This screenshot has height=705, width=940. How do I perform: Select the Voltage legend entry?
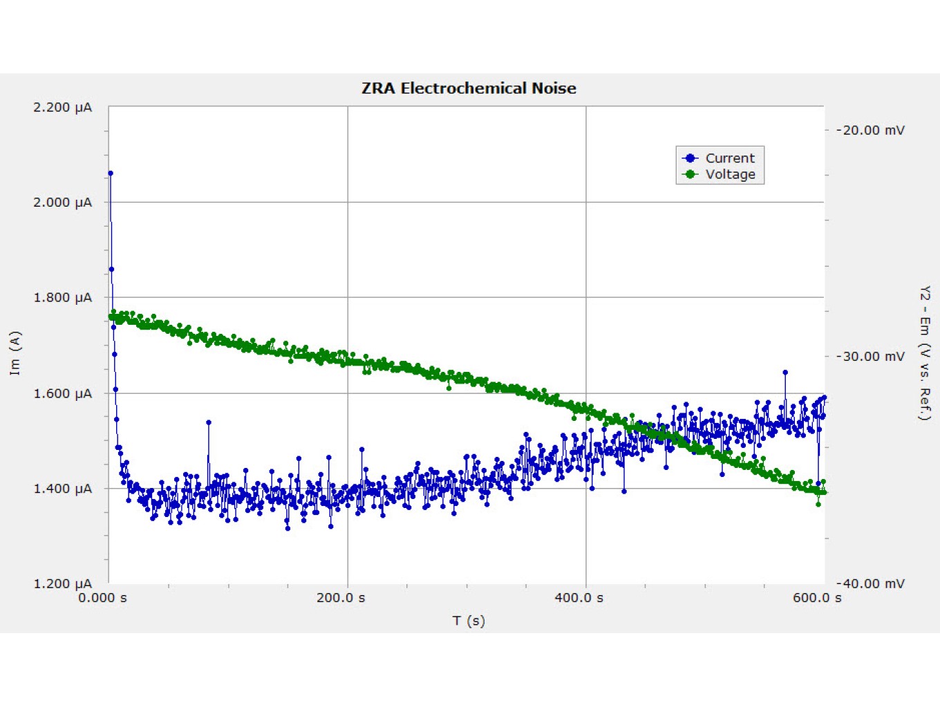coord(720,174)
